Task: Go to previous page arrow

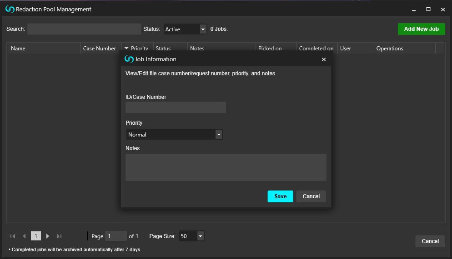Action: [x=24, y=236]
